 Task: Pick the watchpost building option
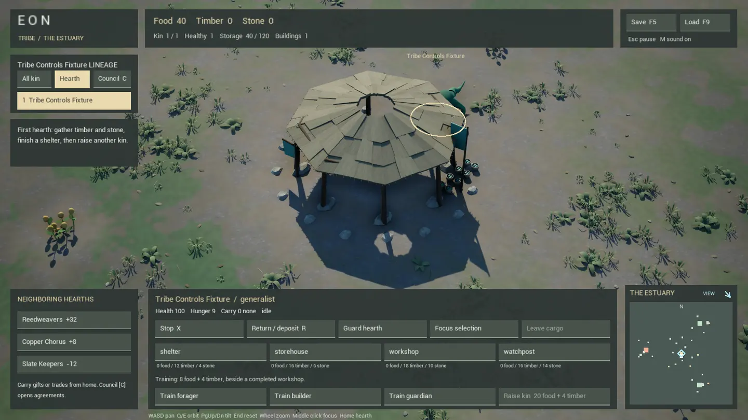point(554,352)
